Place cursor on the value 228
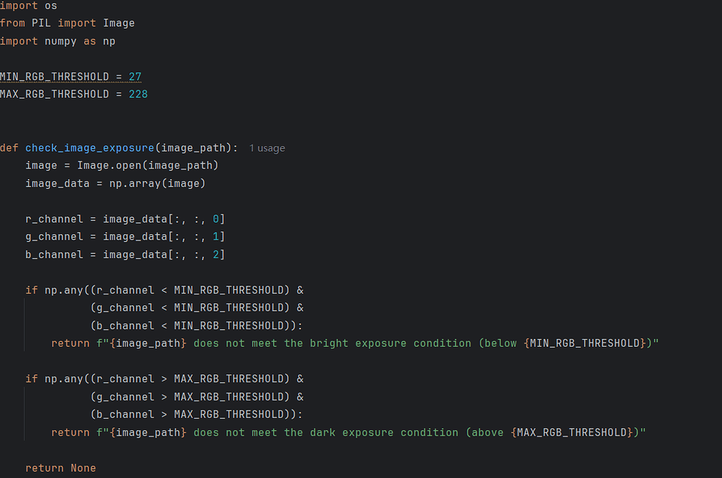Viewport: 722px width, 478px height. coord(138,94)
